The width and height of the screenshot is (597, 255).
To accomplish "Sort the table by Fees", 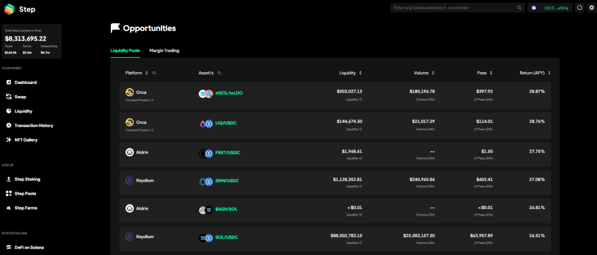I will point(491,73).
